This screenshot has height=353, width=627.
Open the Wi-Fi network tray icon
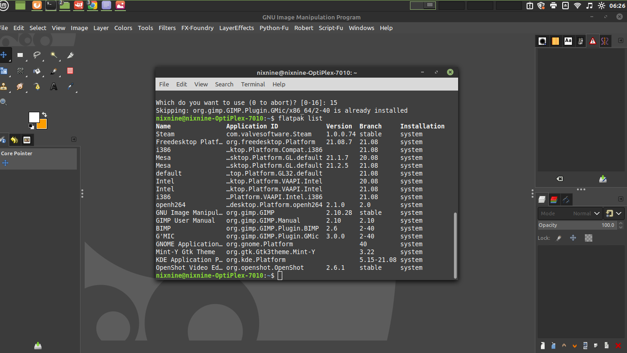pyautogui.click(x=577, y=6)
